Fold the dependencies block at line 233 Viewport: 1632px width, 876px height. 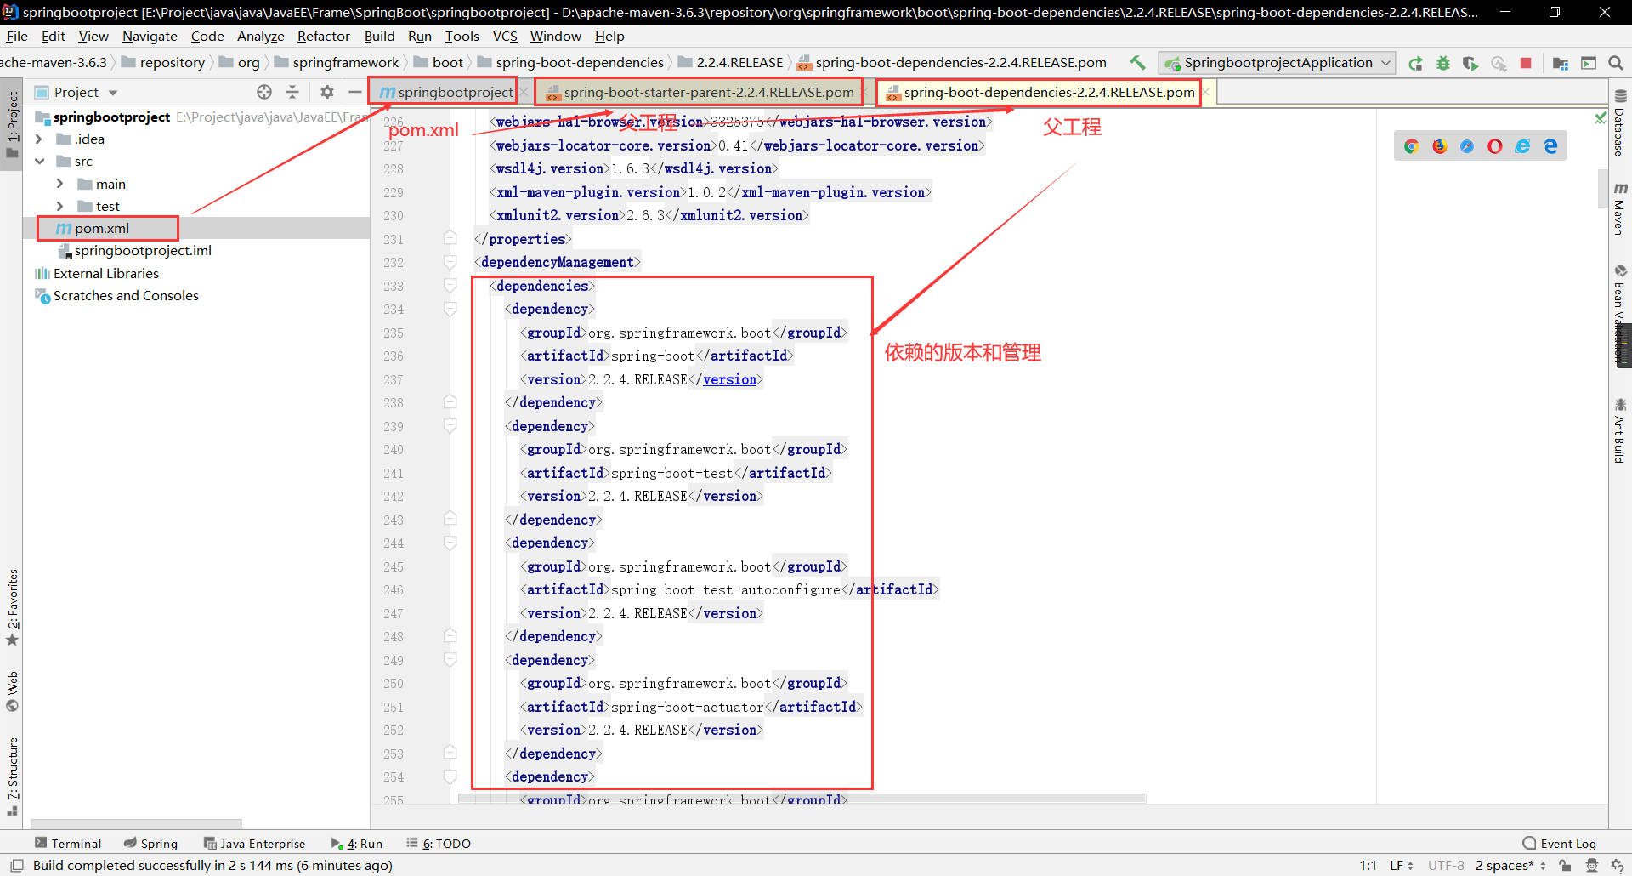tap(450, 286)
